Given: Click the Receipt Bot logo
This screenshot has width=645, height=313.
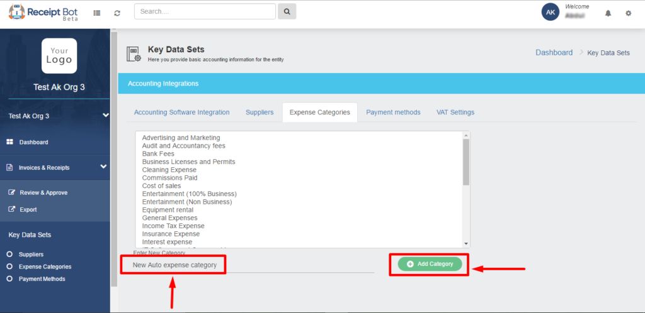Looking at the screenshot, I should (43, 13).
